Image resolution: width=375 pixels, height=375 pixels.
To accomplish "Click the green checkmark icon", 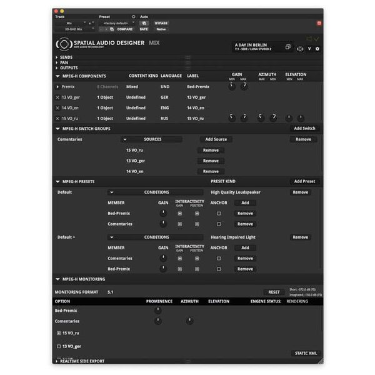I will click(x=317, y=39).
